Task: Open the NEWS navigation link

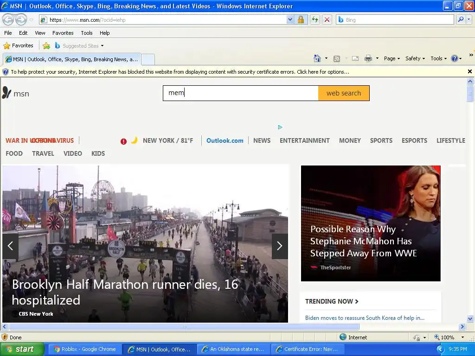Action: click(262, 140)
